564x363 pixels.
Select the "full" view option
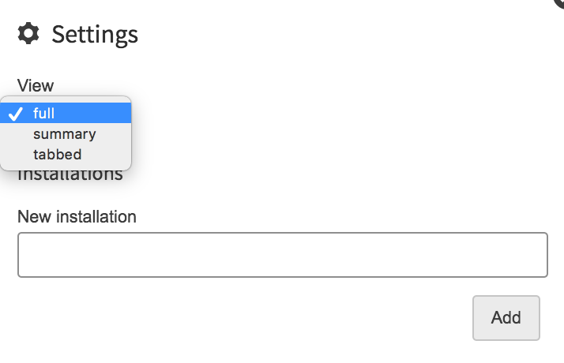[66, 113]
